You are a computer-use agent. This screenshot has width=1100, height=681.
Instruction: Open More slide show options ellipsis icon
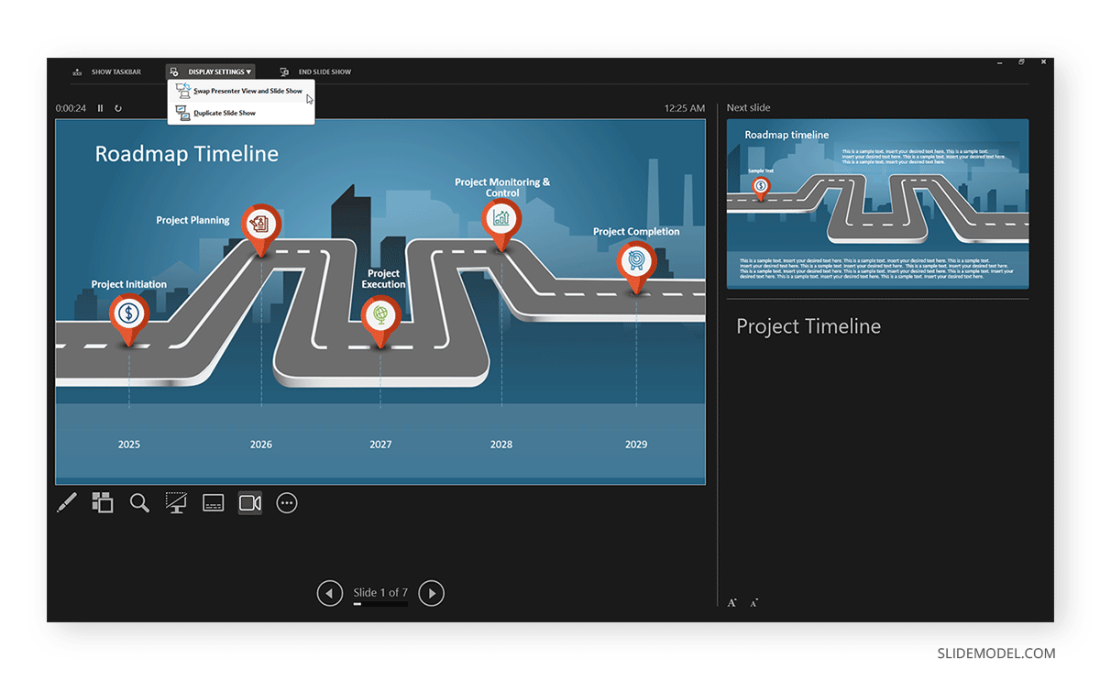click(287, 502)
